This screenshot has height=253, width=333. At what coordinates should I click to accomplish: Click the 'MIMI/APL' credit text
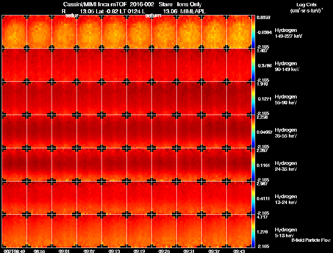click(x=193, y=12)
